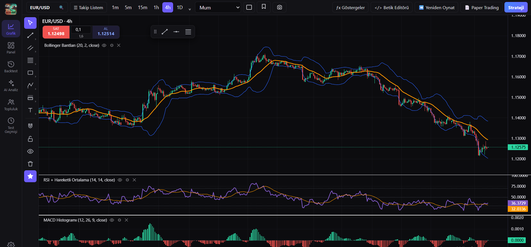Take a chart snapshot with camera icon
531x247 pixels.
tap(279, 7)
